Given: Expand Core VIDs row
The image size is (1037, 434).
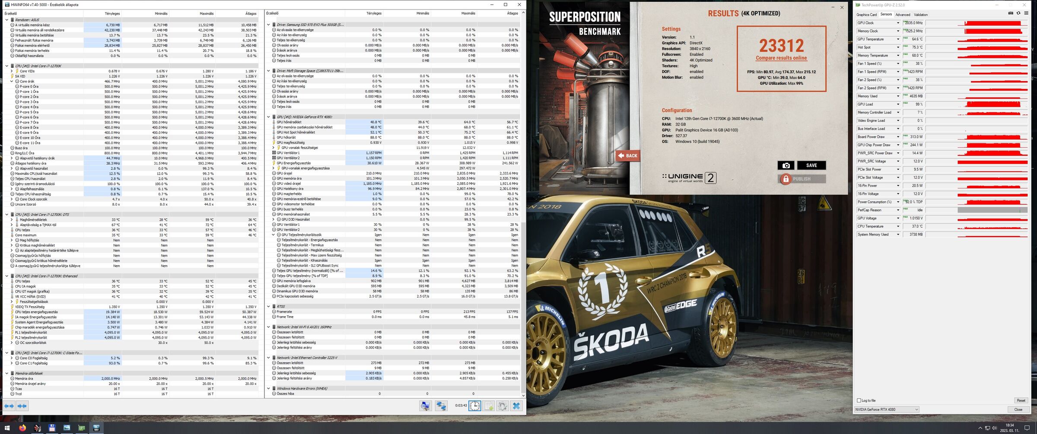Looking at the screenshot, I should pos(12,71).
